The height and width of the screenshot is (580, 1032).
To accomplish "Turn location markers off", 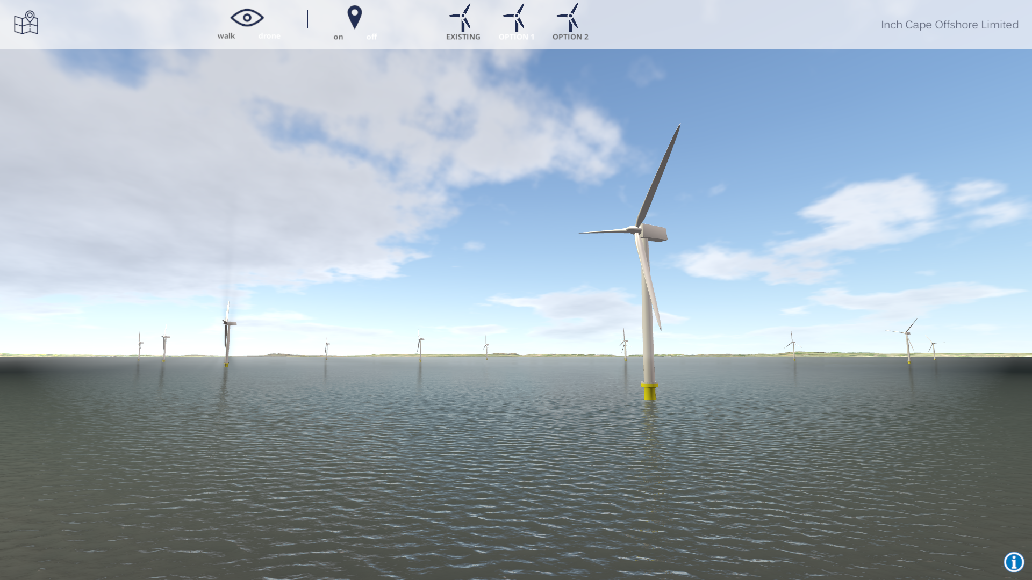I will [x=371, y=37].
